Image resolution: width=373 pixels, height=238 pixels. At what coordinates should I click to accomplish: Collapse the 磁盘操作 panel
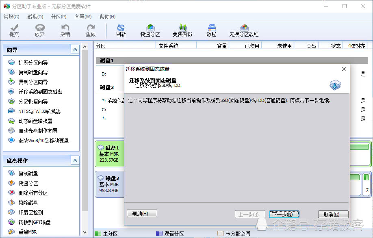pos(75,160)
